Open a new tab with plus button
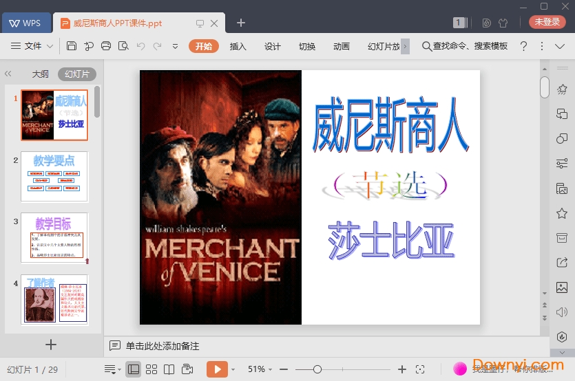The image size is (575, 381). 240,23
